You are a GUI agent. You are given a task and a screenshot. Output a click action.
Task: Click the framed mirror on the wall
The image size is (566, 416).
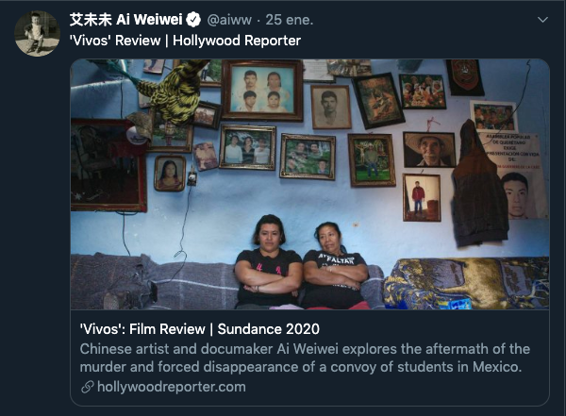click(x=108, y=165)
